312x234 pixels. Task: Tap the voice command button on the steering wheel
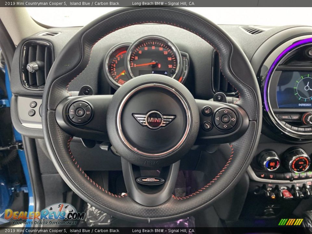click(207, 111)
